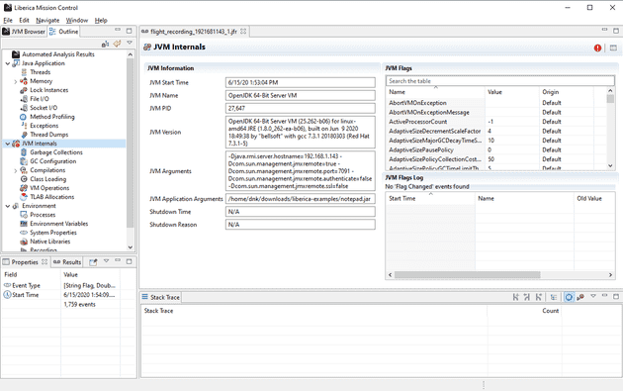Select Threads in the outline tree

(x=41, y=72)
